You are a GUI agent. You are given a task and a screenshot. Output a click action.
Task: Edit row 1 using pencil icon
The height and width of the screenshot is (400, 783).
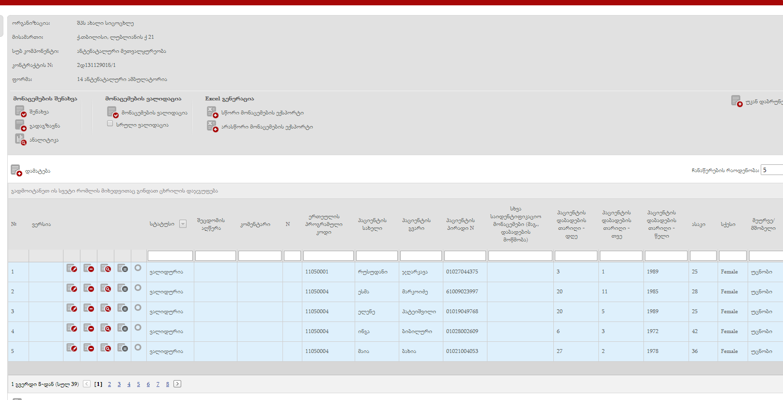click(72, 268)
